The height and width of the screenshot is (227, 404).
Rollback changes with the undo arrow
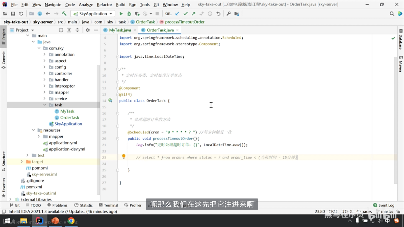coord(218,14)
